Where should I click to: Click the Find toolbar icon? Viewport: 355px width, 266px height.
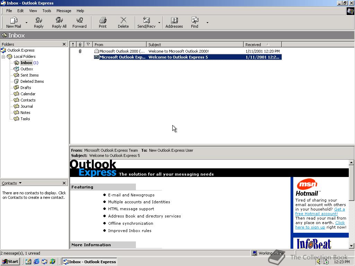194,23
